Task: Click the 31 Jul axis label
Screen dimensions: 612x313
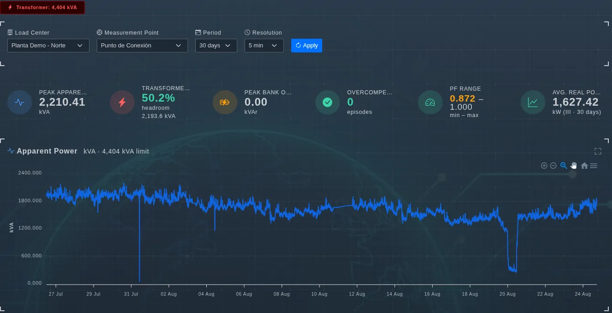Action: tap(131, 294)
